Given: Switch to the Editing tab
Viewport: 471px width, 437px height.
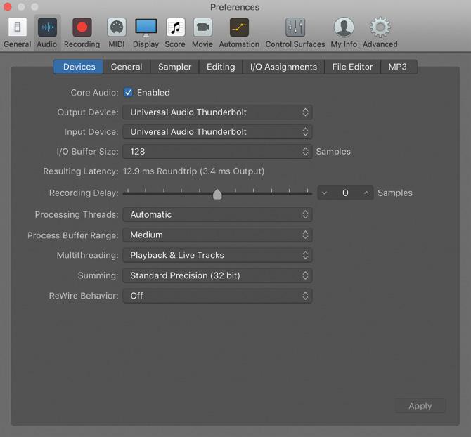Looking at the screenshot, I should point(221,67).
